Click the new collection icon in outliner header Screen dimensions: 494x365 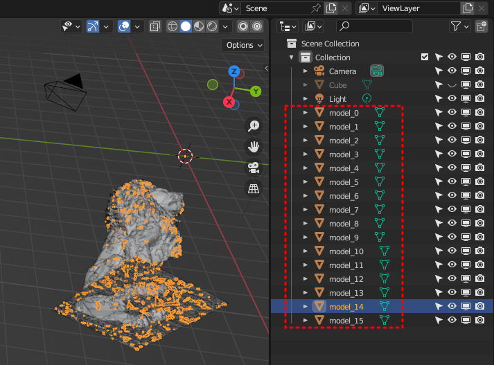click(482, 26)
